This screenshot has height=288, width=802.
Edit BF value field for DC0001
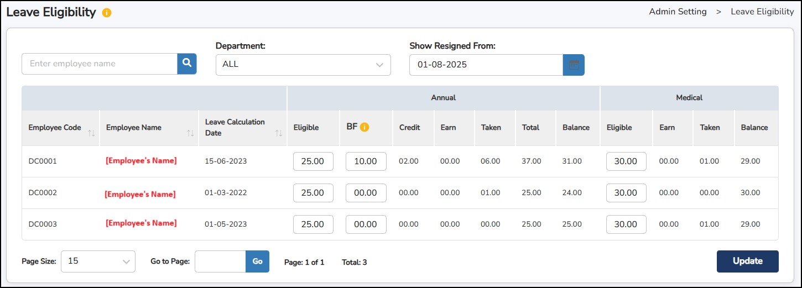click(x=366, y=161)
